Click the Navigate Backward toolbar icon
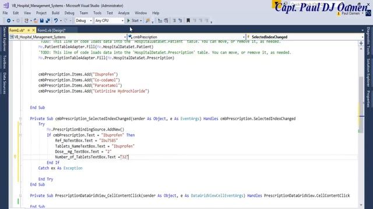 (x=9, y=21)
